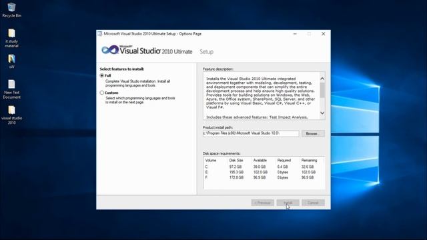Click the Visual Studio infinity logo
Viewport: 427px width, 240px height.
pyautogui.click(x=109, y=50)
